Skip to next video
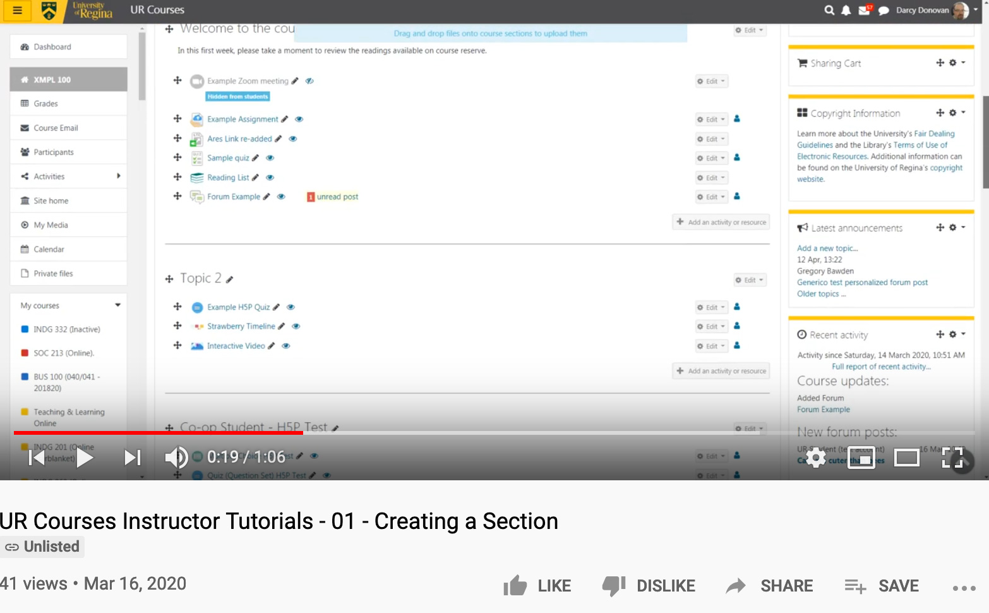The width and height of the screenshot is (989, 613). coord(132,457)
